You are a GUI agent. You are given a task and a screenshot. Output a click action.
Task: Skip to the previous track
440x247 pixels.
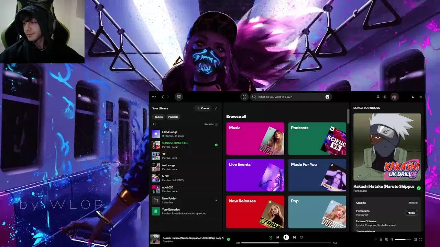point(278,237)
